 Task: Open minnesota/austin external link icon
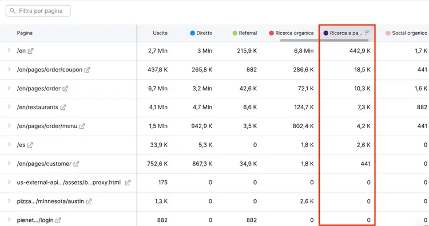89,201
